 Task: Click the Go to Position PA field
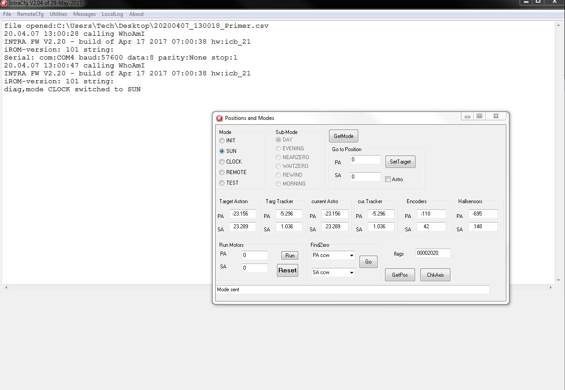pos(365,160)
